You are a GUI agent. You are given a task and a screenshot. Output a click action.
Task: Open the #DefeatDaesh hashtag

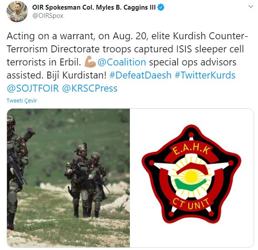click(x=140, y=75)
